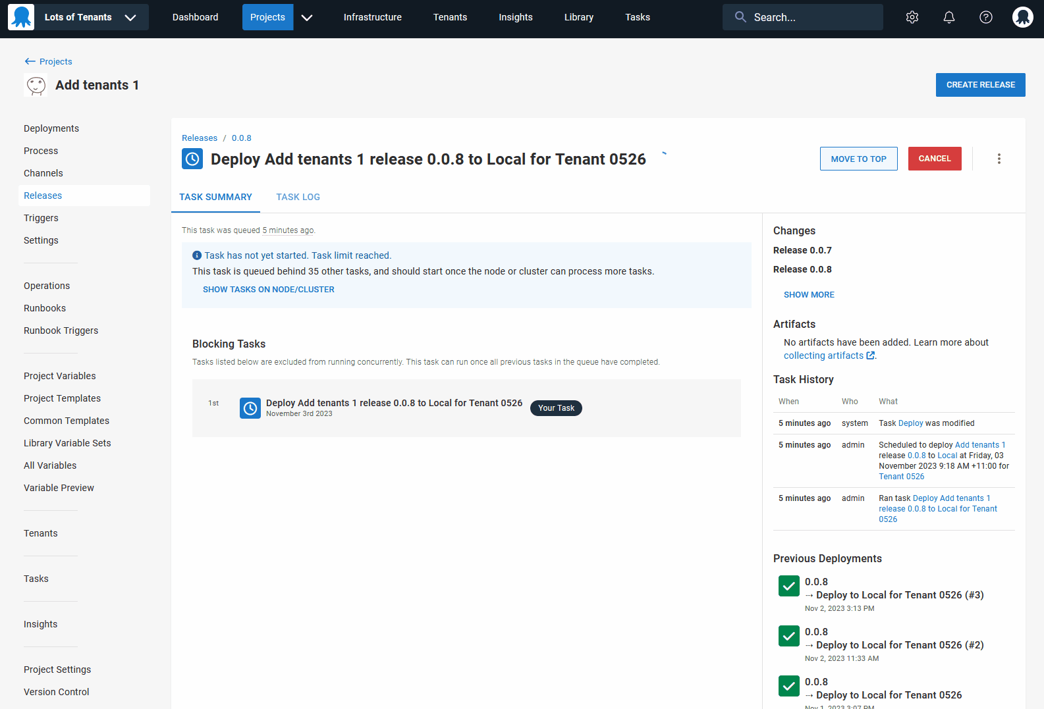
Task: Click the Octopus Deploy logo
Action: 21,17
